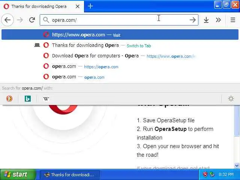This screenshot has width=240, height=180.
Task: Open the Downloads arrow icon
Action: pos(206,20)
